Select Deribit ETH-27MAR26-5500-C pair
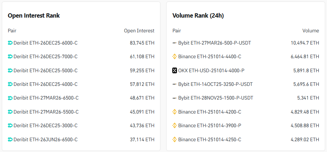 pos(46,112)
